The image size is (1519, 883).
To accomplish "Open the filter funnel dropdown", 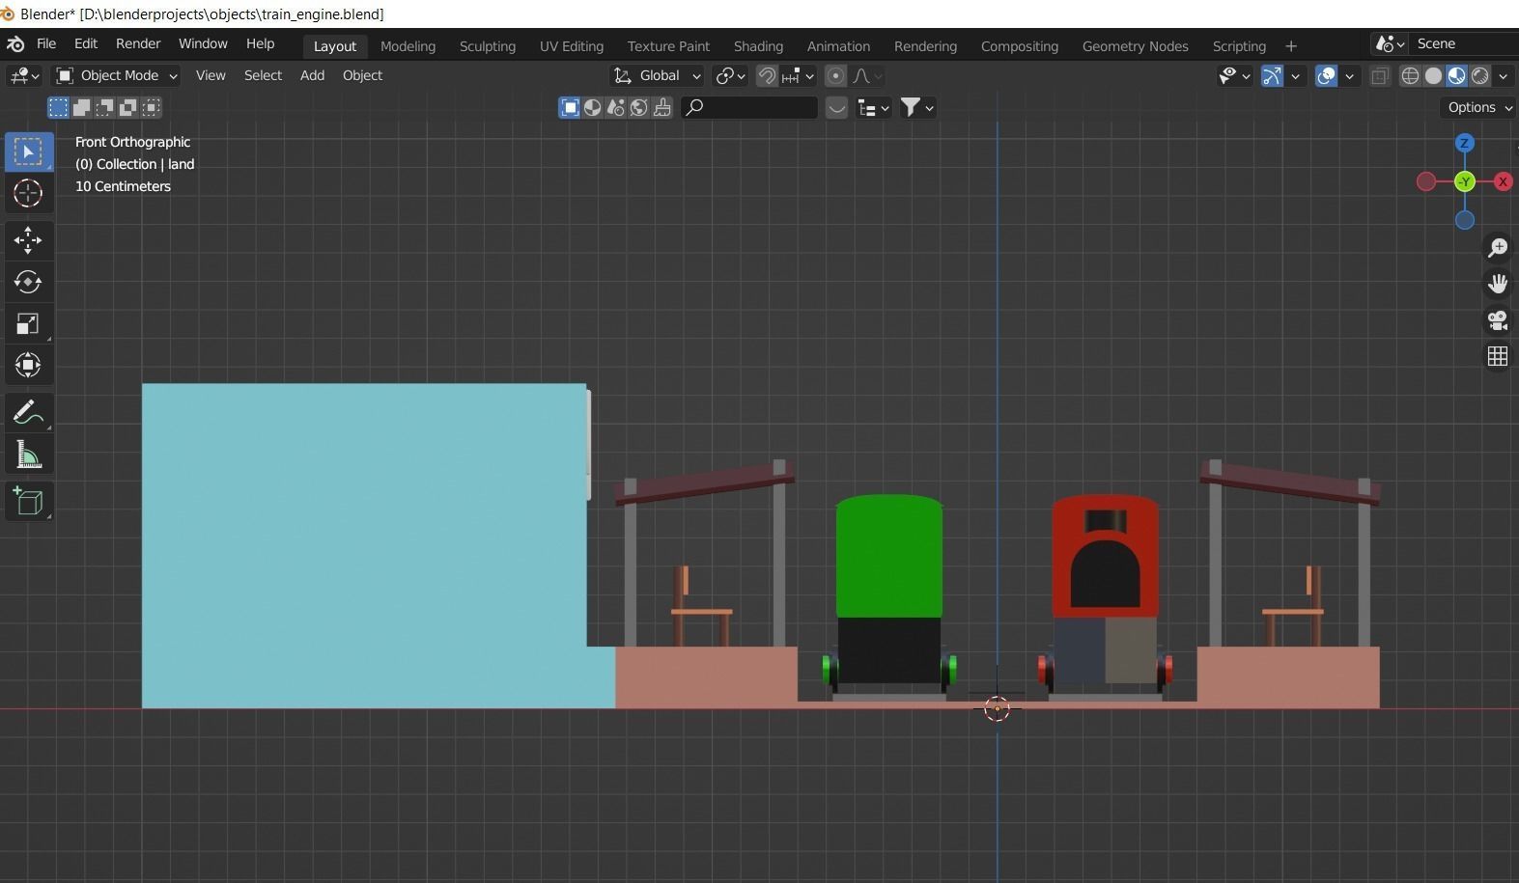I will (917, 107).
